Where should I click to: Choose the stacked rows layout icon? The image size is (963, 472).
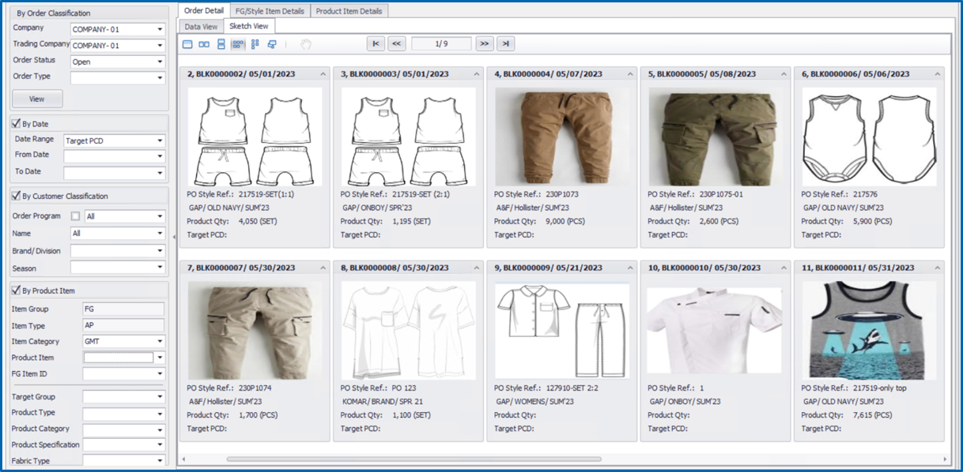pyautogui.click(x=221, y=44)
